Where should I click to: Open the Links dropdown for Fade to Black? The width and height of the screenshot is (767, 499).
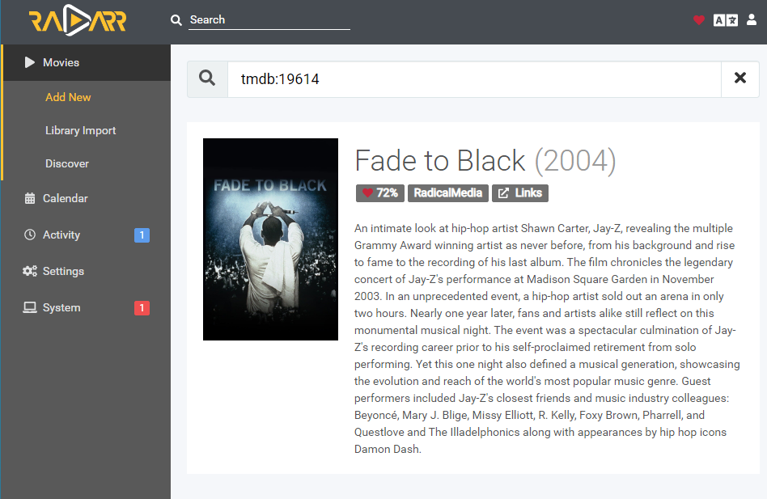(520, 193)
